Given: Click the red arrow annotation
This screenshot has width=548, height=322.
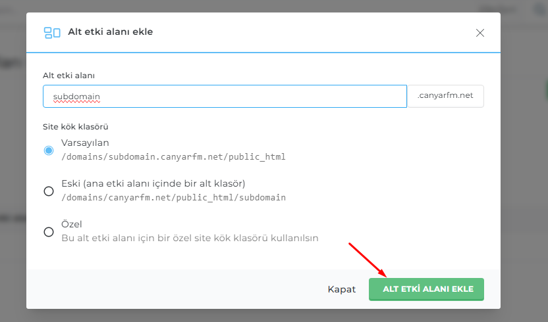Looking at the screenshot, I should (367, 259).
